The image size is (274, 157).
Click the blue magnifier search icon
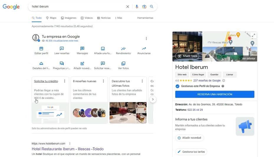152,7
